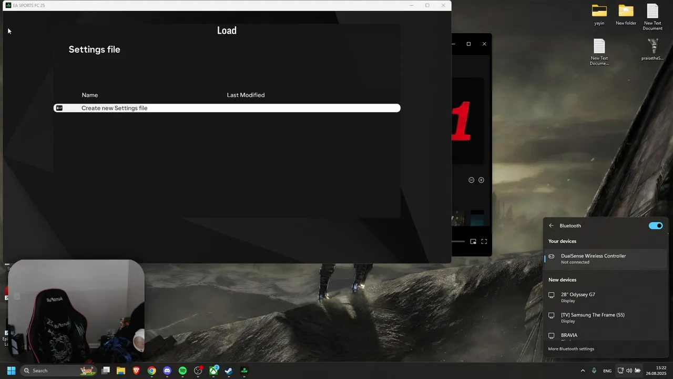Show hidden system tray icons
Screen dimensions: 673x379
[583, 371]
